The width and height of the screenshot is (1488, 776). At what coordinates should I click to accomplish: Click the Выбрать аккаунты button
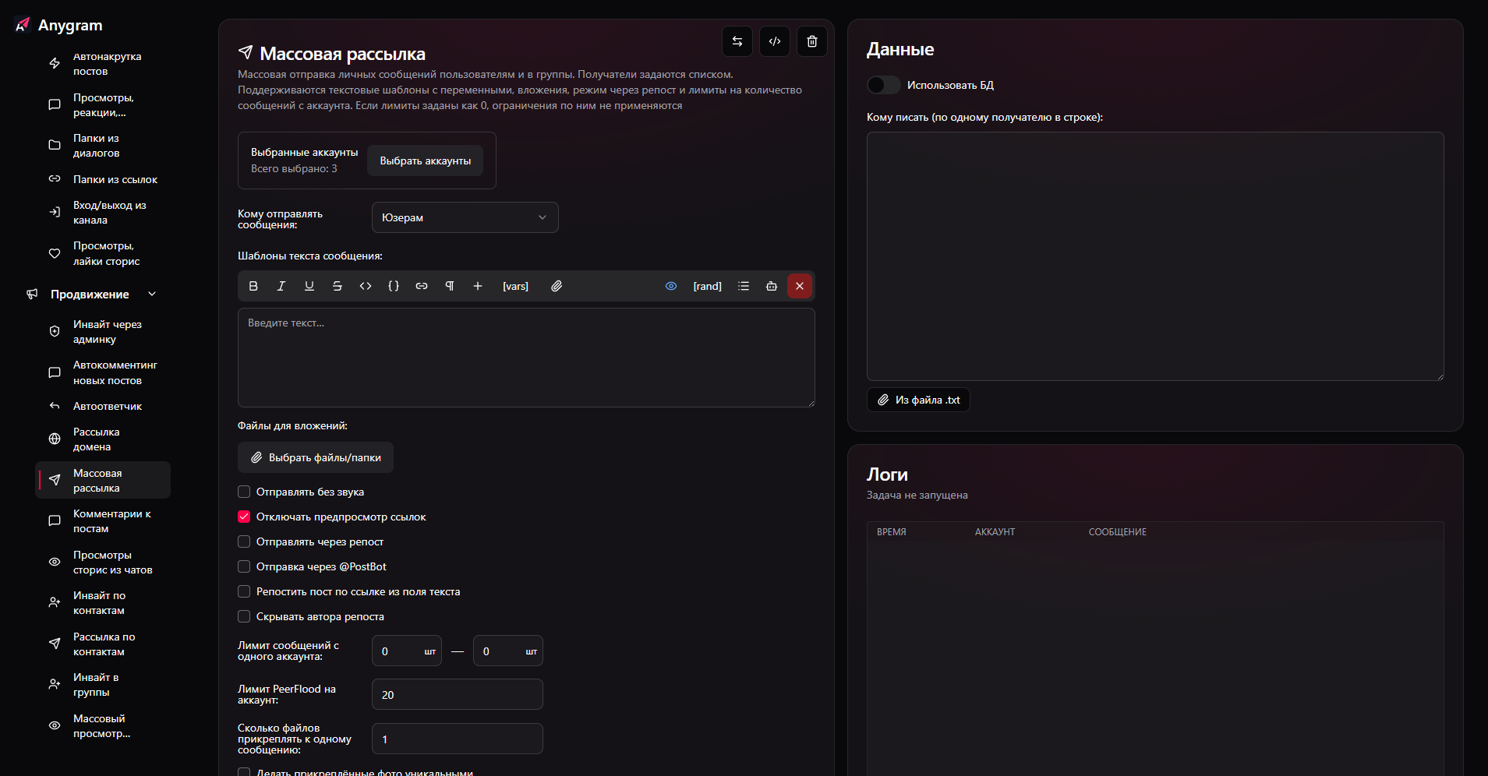tap(426, 160)
